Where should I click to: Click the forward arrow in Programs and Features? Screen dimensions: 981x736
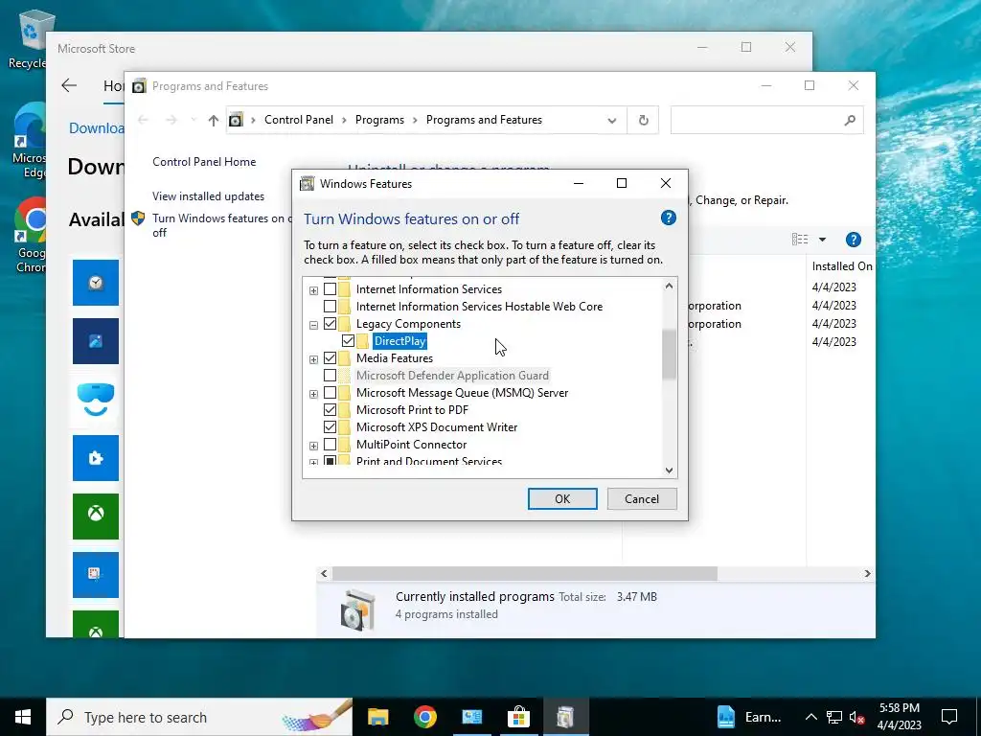point(171,120)
